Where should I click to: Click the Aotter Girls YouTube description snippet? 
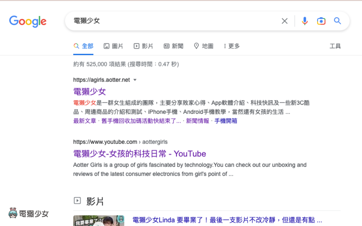(190, 169)
